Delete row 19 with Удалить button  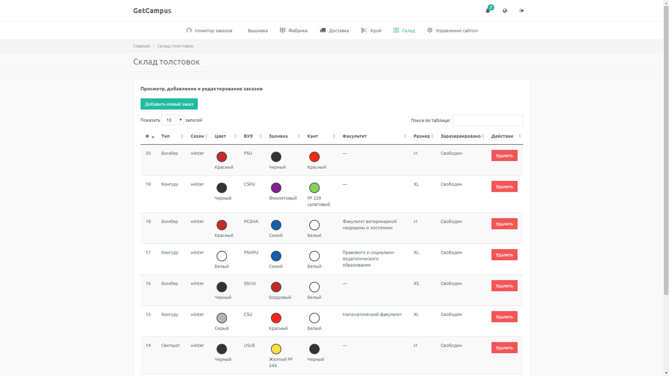(504, 187)
